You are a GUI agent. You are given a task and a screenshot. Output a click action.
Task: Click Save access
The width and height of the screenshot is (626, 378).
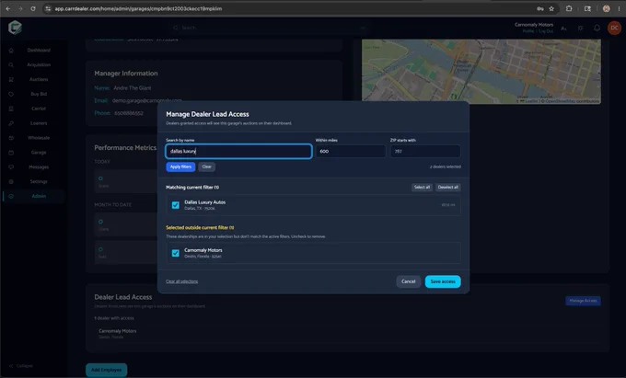pos(443,281)
